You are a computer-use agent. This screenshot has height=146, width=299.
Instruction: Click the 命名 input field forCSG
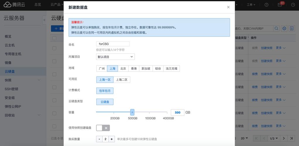pyautogui.click(x=113, y=44)
